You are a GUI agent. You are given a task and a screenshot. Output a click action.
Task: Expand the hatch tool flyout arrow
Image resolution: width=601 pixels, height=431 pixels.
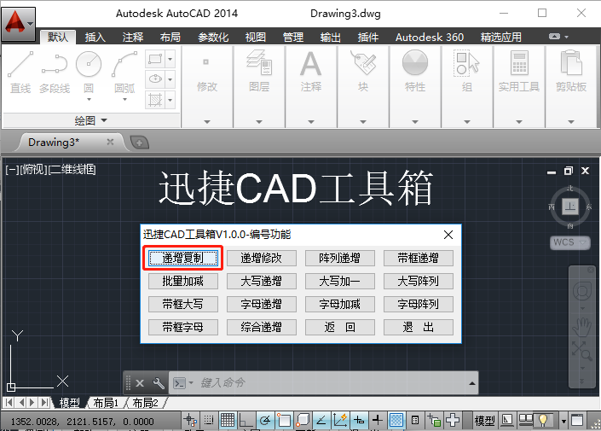tap(170, 100)
